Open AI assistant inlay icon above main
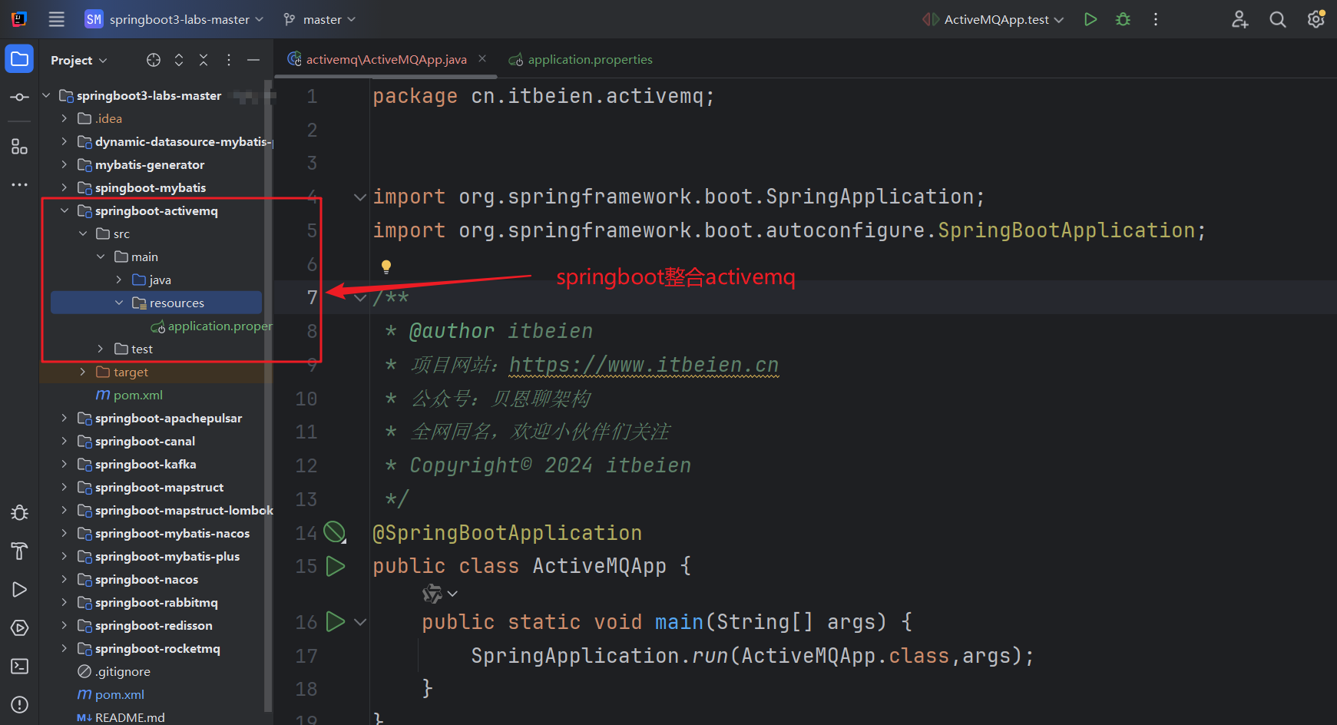This screenshot has width=1337, height=725. pos(432,594)
